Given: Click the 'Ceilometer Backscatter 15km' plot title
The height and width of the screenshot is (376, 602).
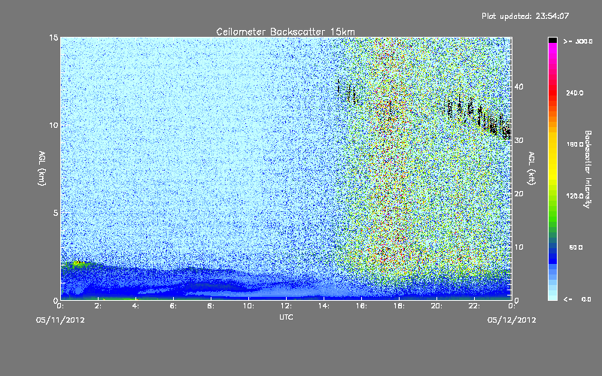Looking at the screenshot, I should (x=285, y=32).
